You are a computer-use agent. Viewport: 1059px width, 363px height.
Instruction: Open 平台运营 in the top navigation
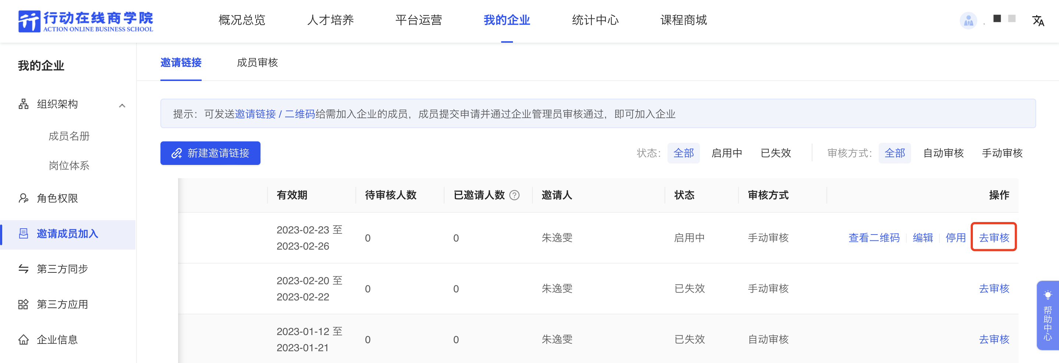(x=418, y=20)
